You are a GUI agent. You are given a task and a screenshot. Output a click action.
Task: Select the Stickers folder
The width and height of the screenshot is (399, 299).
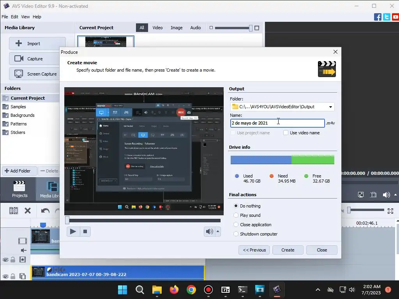[x=18, y=132]
